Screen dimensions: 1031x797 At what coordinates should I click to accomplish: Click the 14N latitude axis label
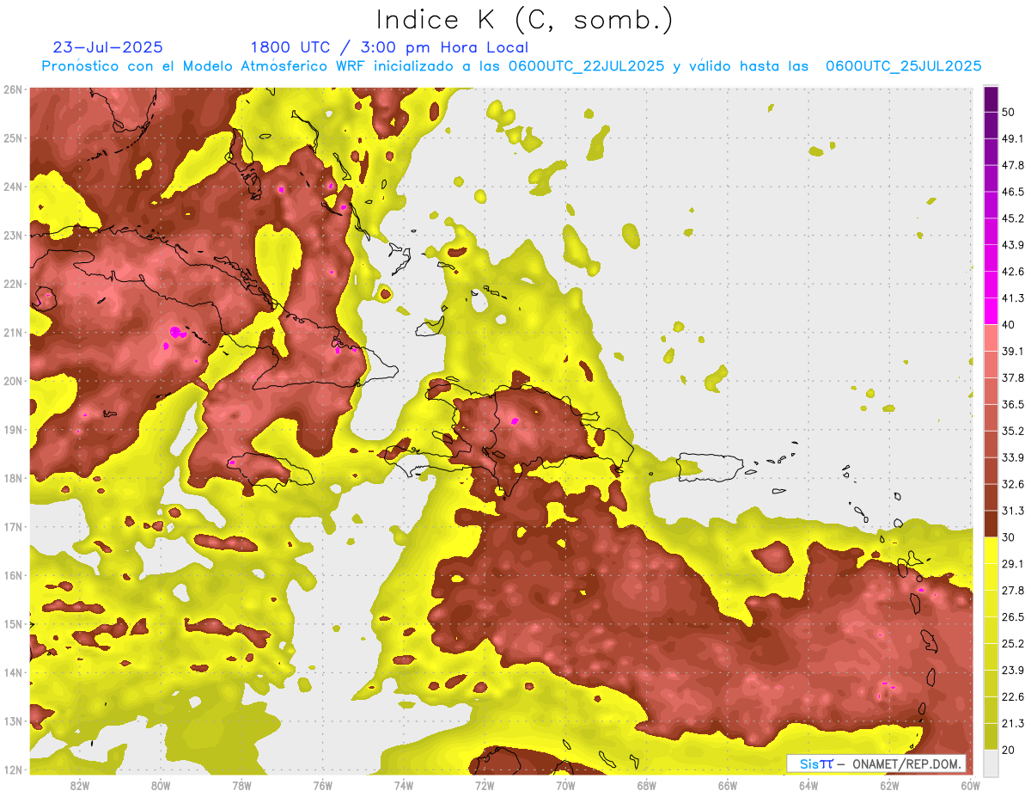[x=13, y=672]
